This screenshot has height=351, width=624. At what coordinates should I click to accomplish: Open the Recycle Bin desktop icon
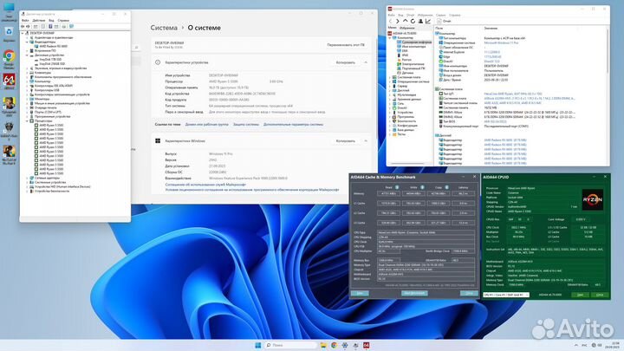9,34
